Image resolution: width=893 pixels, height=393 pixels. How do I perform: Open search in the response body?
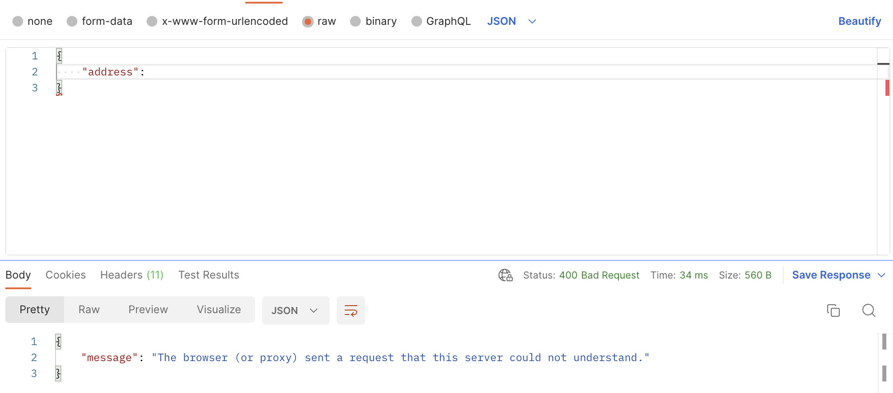(x=868, y=310)
